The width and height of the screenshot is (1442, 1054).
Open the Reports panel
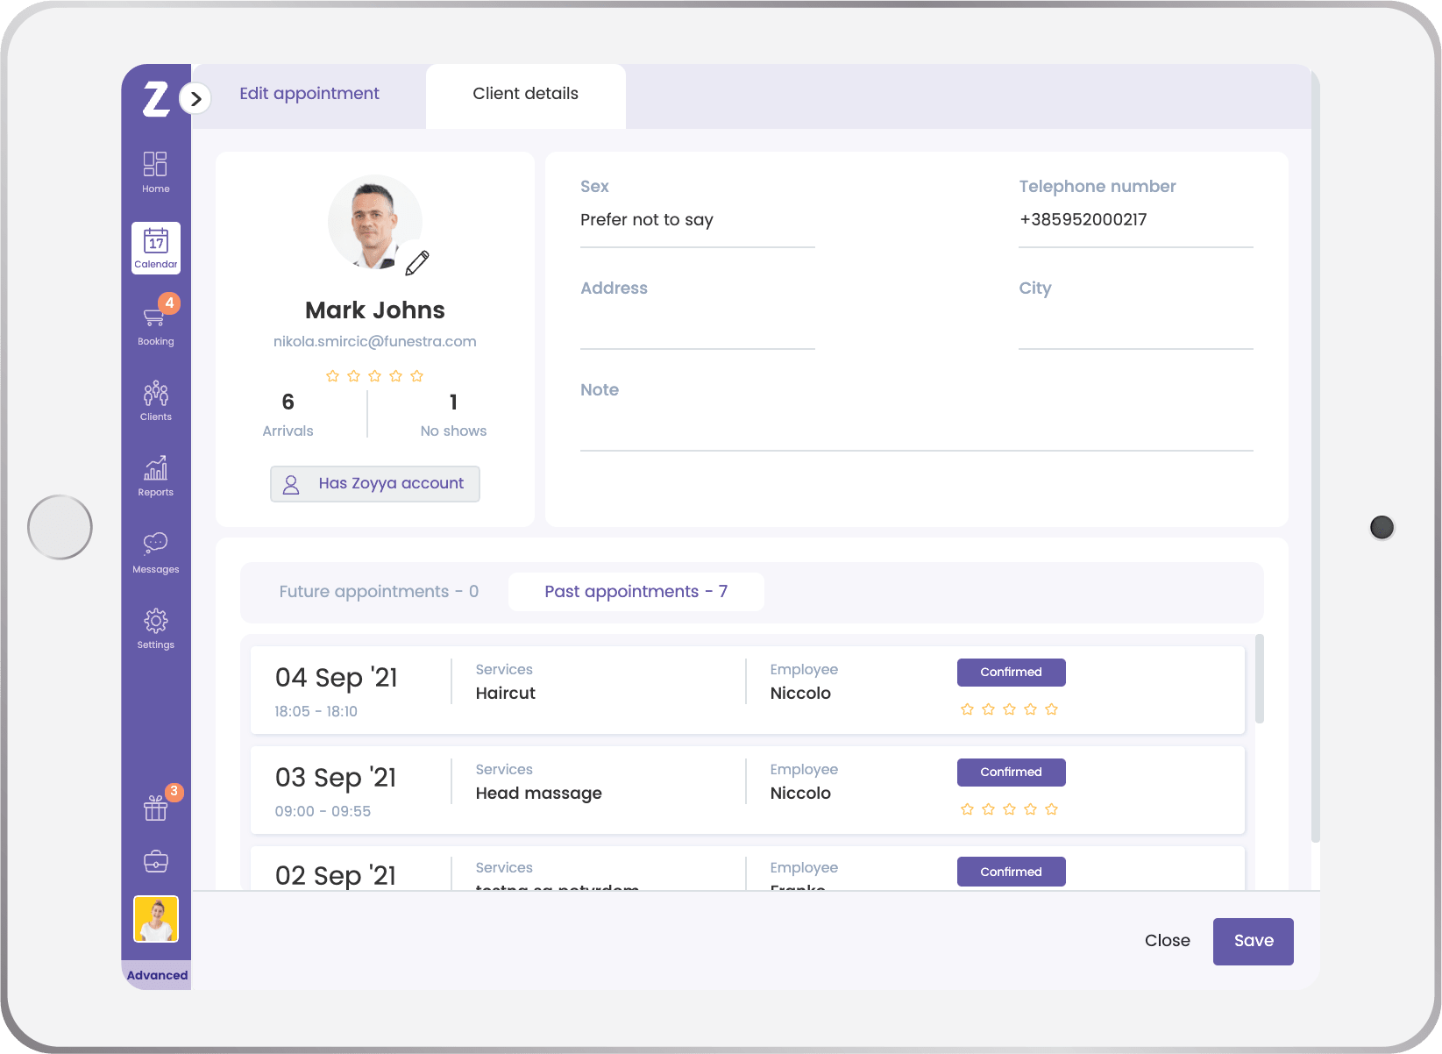tap(155, 476)
